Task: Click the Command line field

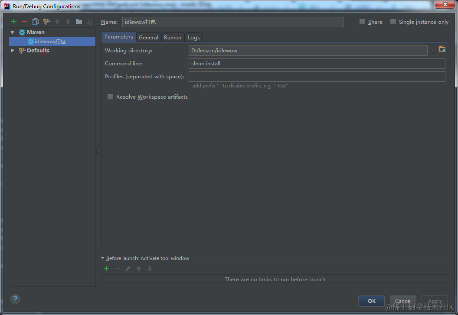Action: click(317, 64)
